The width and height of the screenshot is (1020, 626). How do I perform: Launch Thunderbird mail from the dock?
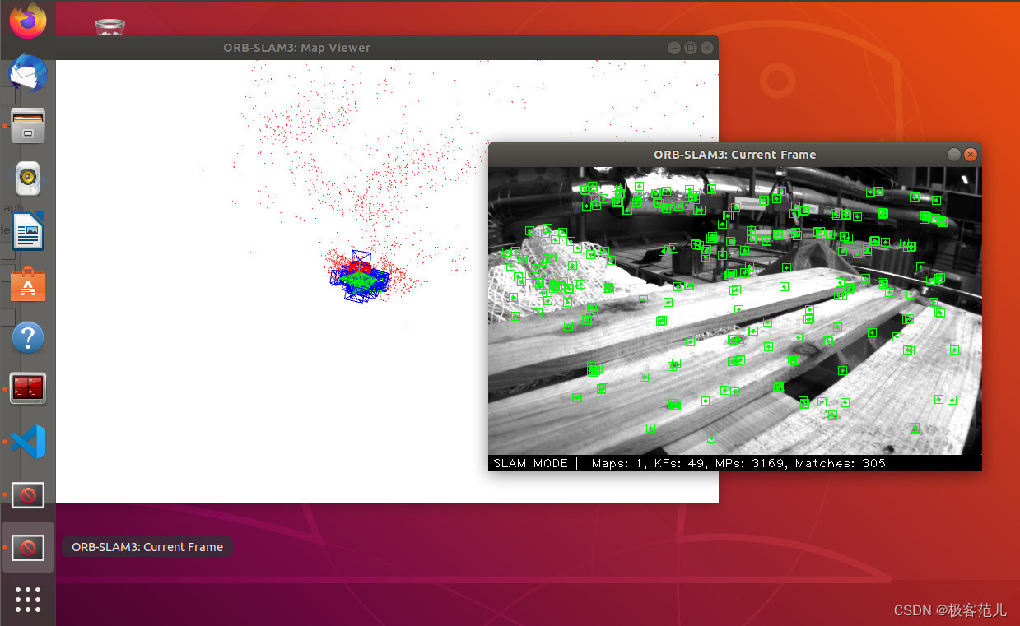(28, 75)
